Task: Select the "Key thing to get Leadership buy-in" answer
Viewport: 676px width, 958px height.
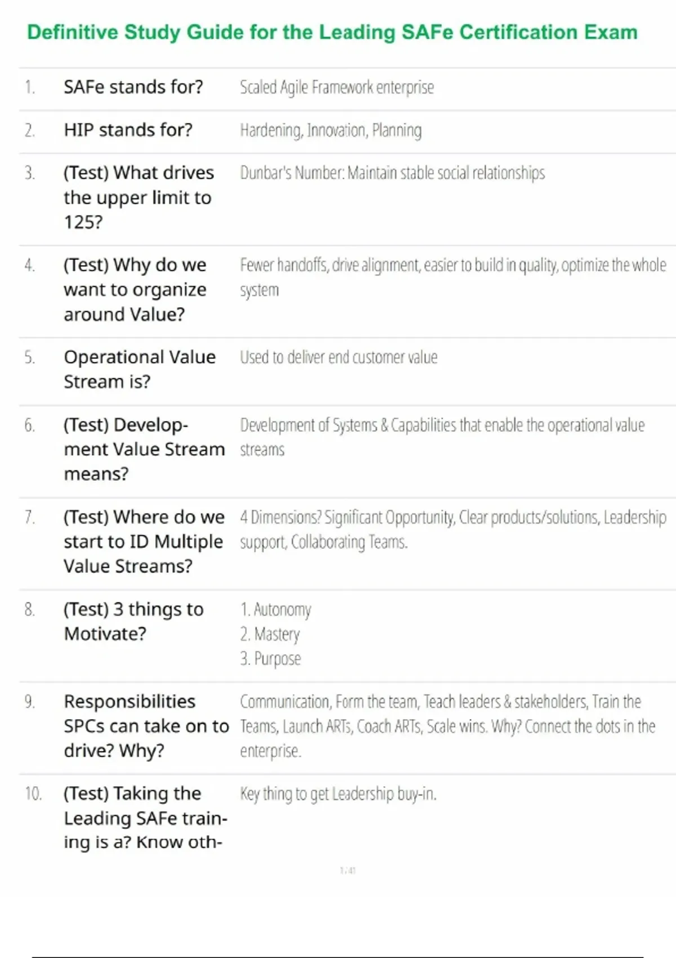Action: click(338, 793)
